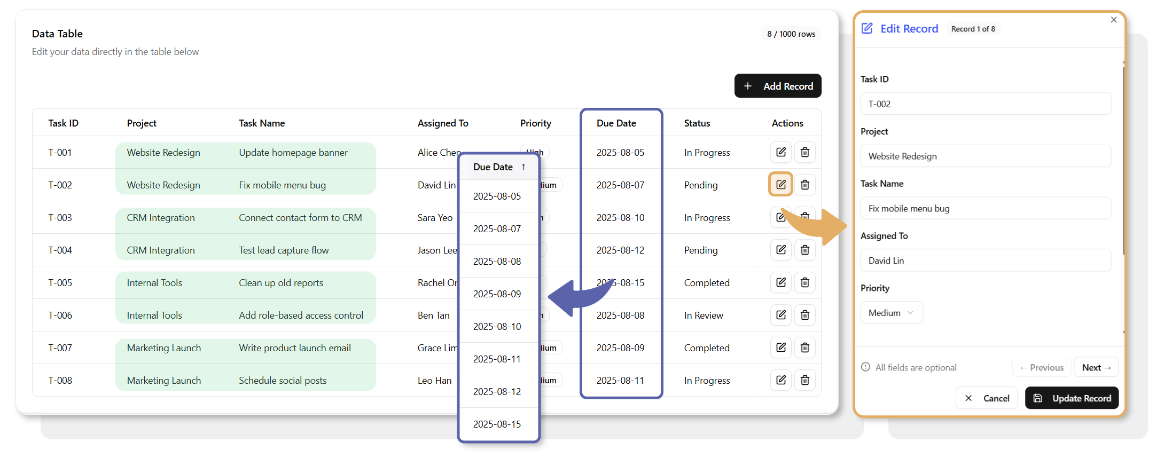Delete task T-002 using the trash icon
Viewport: 1164px width, 458px height.
[804, 185]
